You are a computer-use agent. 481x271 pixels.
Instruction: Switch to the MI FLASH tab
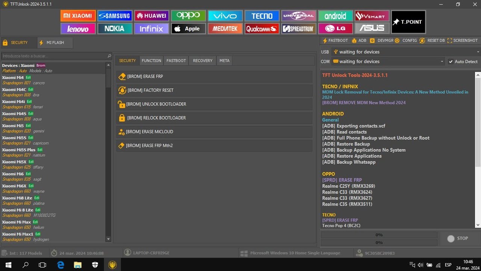[x=55, y=43]
